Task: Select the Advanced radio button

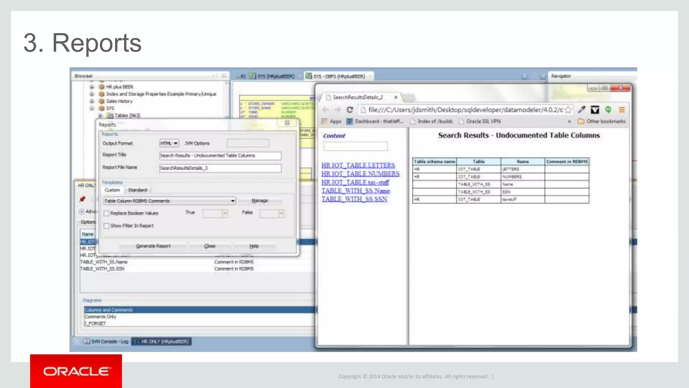Action: tap(81, 212)
